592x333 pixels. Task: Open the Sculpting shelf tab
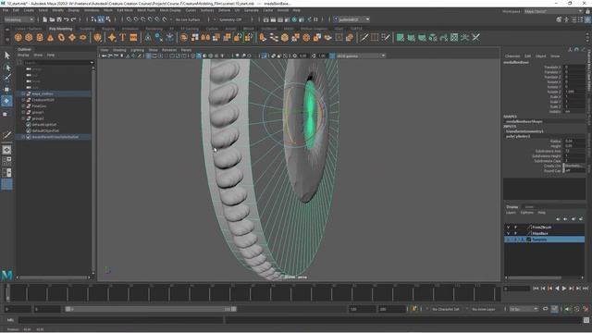coord(87,29)
